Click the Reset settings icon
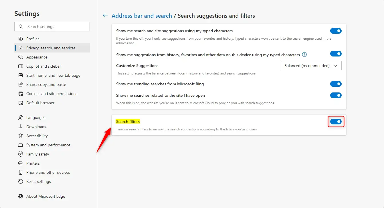This screenshot has width=384, height=208. (x=21, y=181)
